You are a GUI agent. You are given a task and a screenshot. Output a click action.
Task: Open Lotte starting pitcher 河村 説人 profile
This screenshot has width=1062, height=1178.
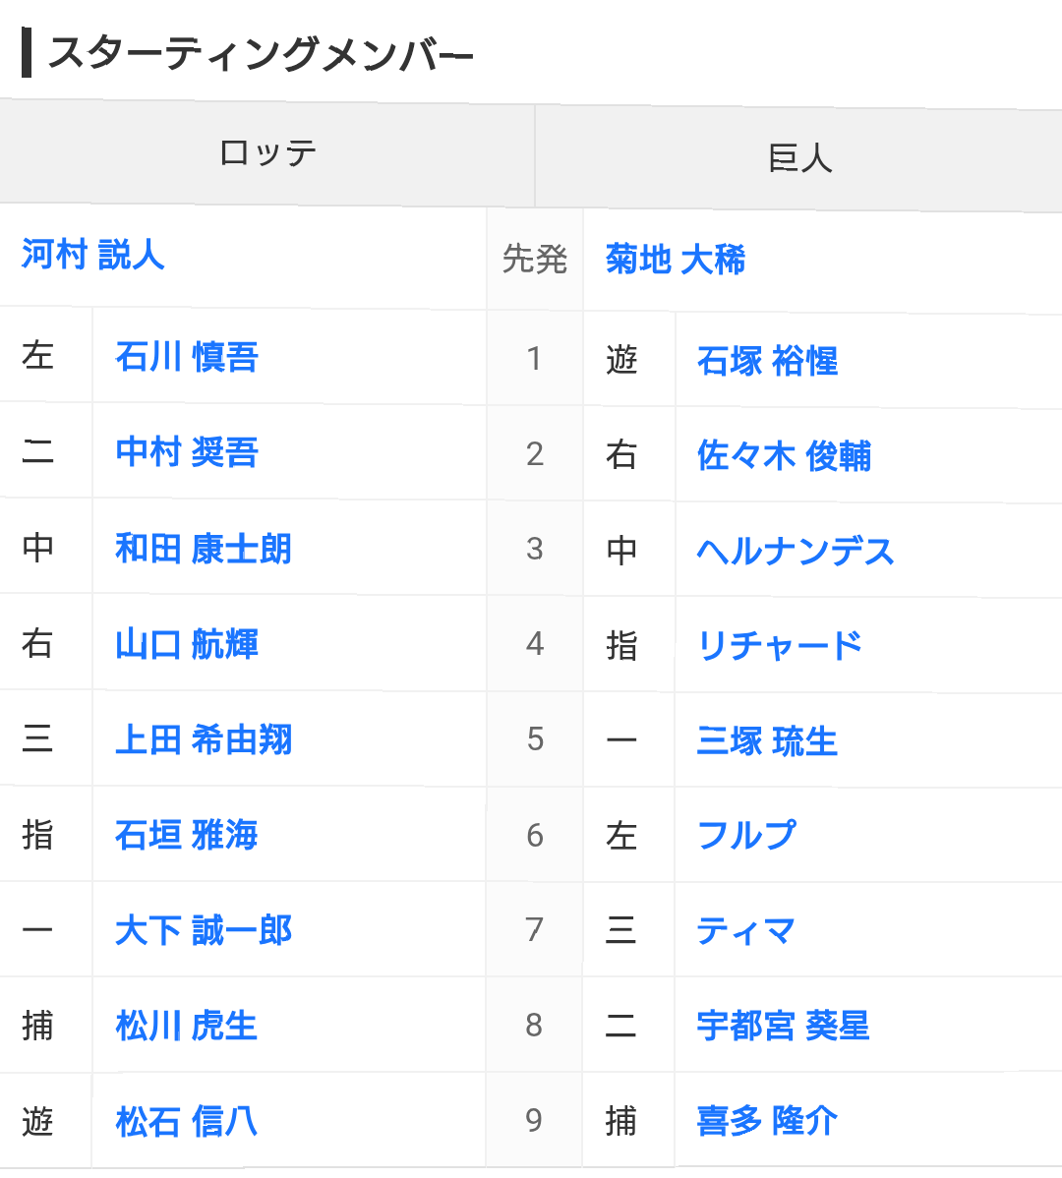(x=93, y=255)
